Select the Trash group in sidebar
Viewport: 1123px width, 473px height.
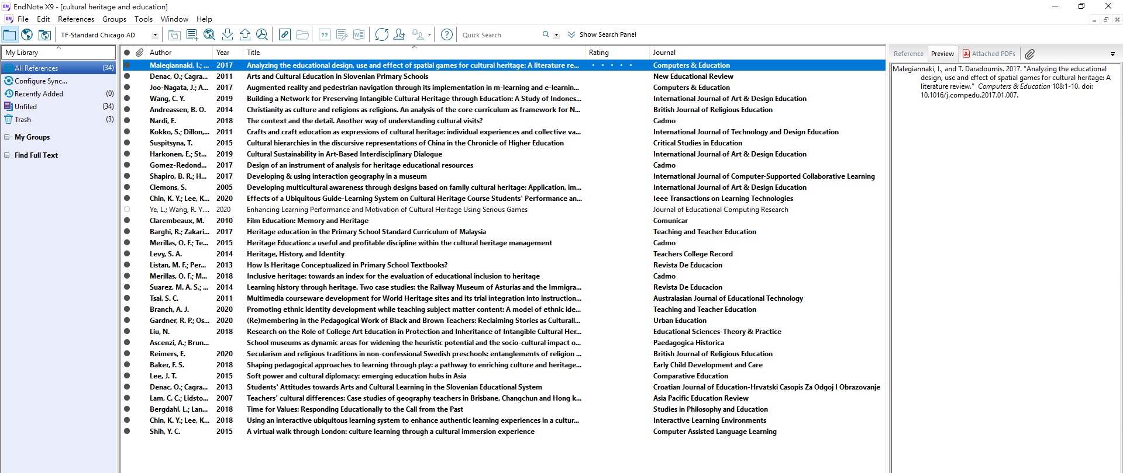pos(23,120)
